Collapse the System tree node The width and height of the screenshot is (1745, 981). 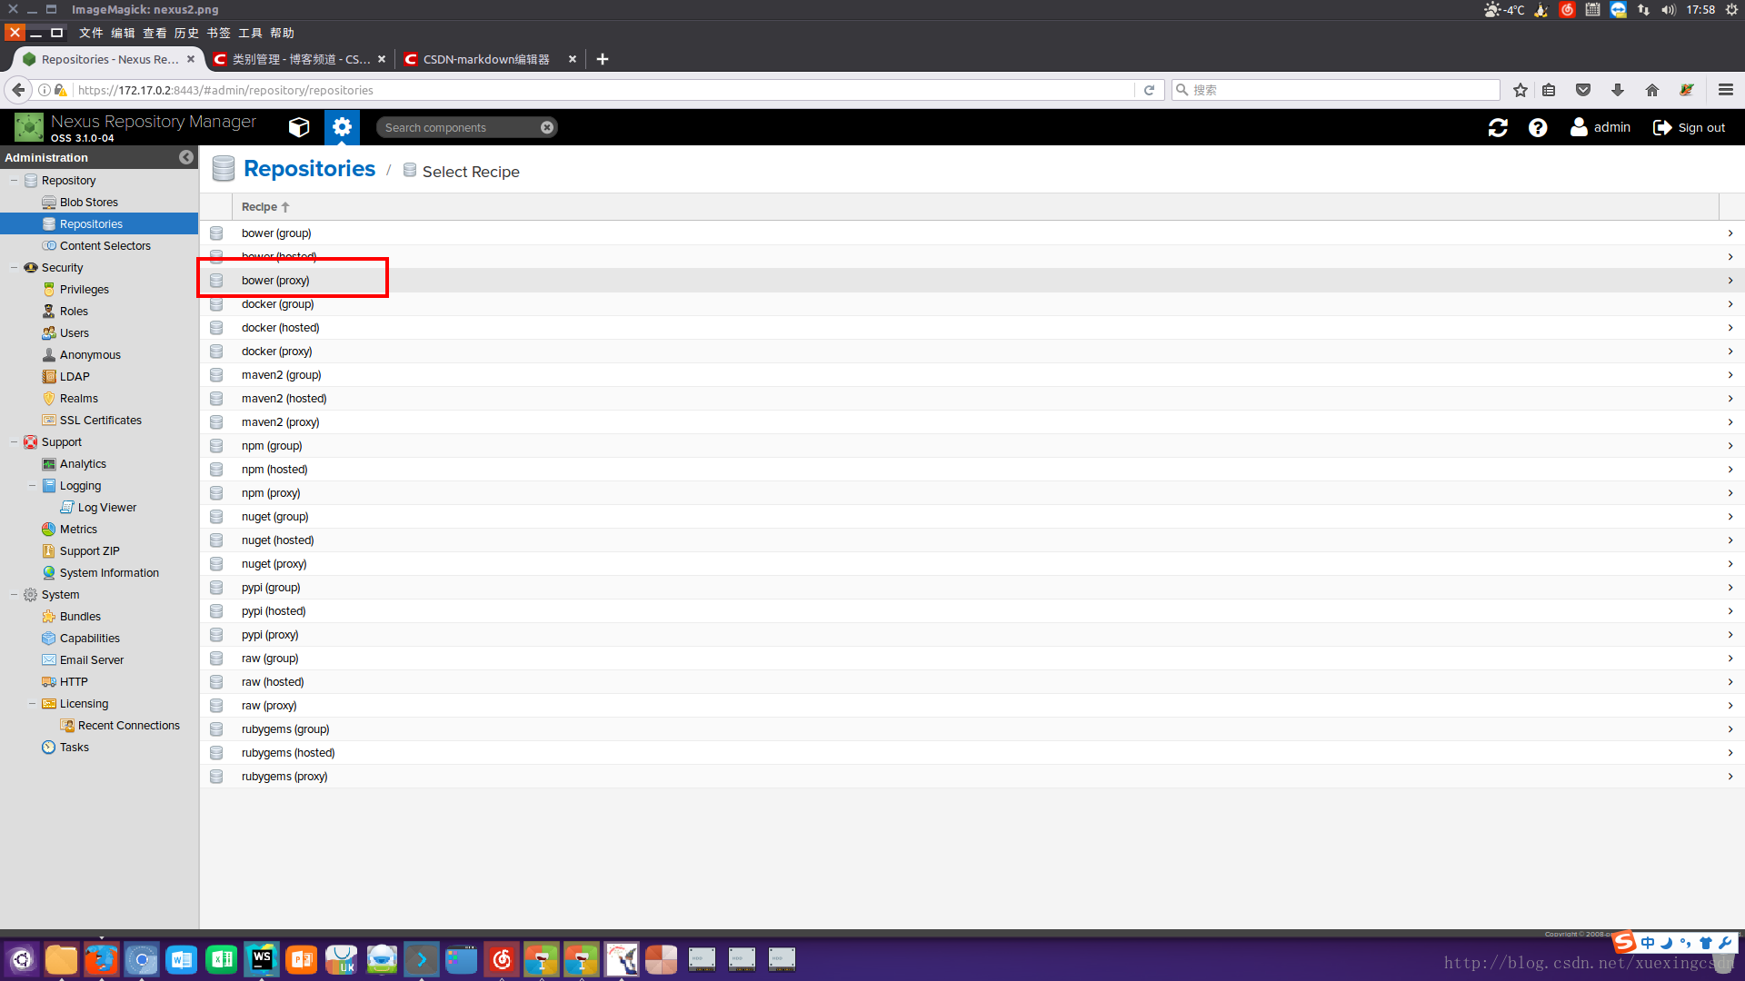pos(14,595)
